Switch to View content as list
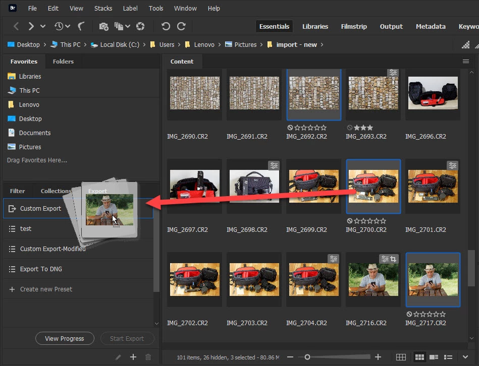The image size is (479, 366). (447, 357)
